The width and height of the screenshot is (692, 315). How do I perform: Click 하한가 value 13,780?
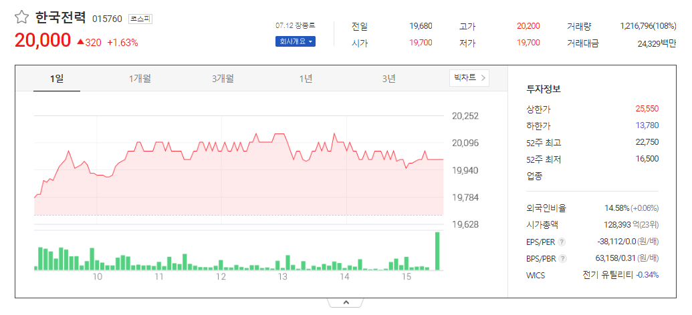(647, 125)
